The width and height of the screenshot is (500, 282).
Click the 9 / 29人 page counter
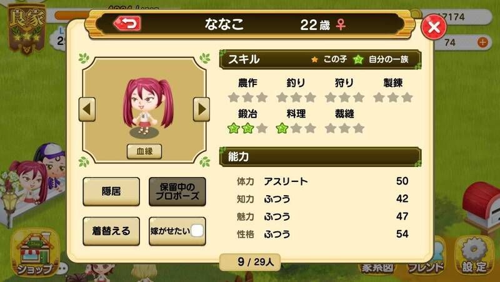pyautogui.click(x=250, y=262)
